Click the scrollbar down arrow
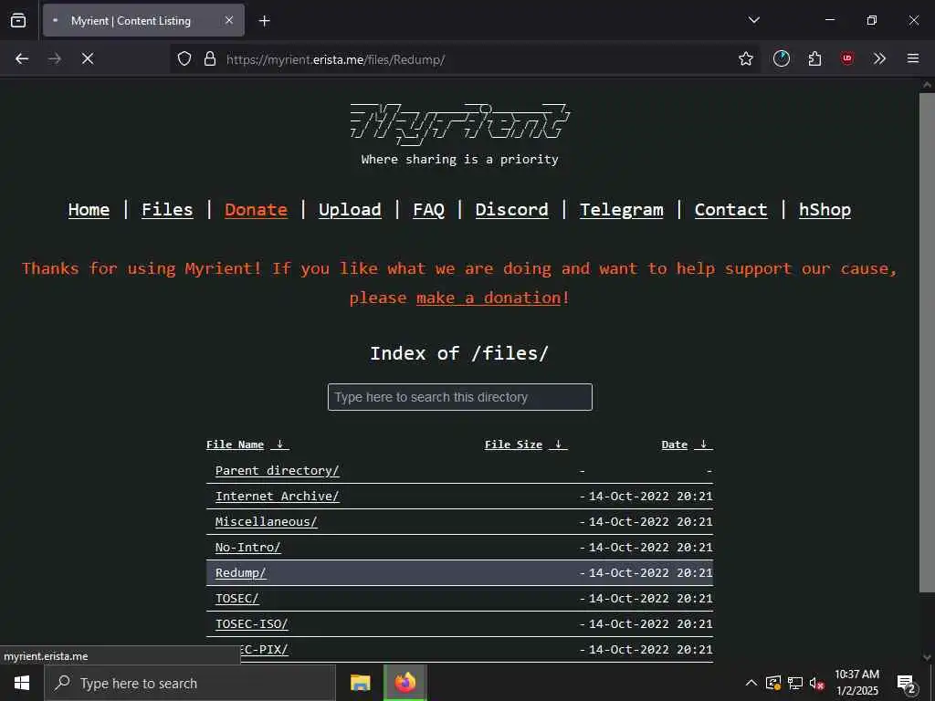The width and height of the screenshot is (935, 701). click(x=927, y=657)
